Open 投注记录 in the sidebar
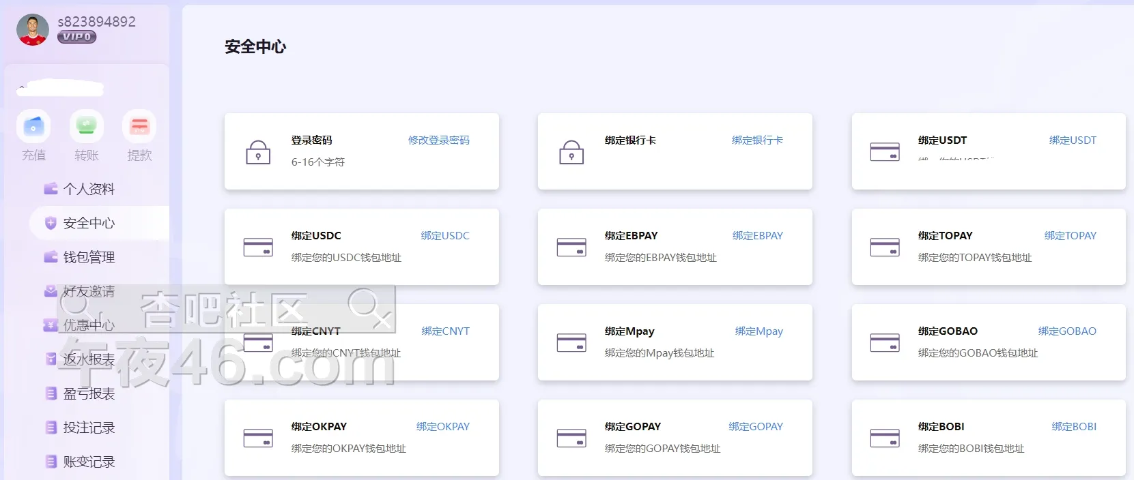Screen dimensions: 1134x480 click(x=89, y=427)
